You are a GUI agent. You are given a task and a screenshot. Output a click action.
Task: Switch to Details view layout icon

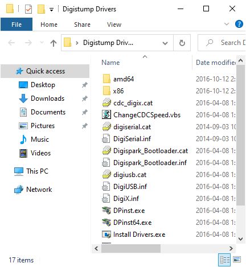pos(224,260)
